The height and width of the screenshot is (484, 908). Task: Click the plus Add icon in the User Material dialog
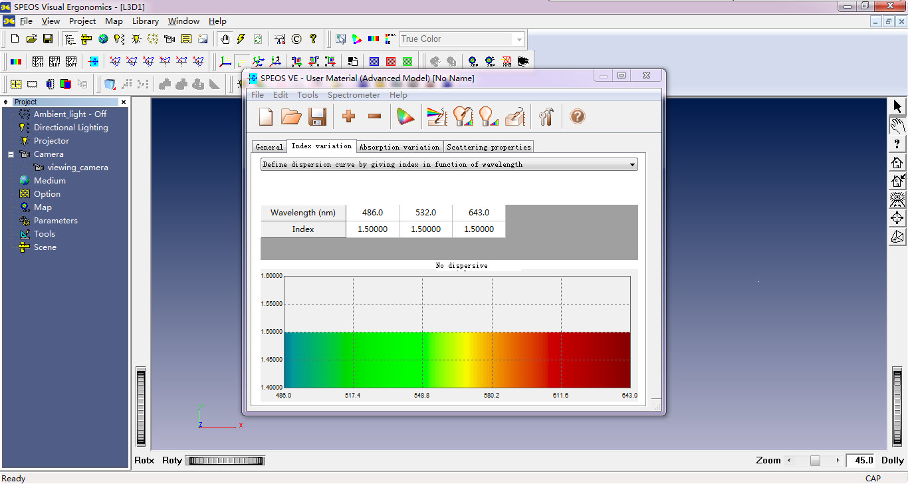[x=348, y=117]
